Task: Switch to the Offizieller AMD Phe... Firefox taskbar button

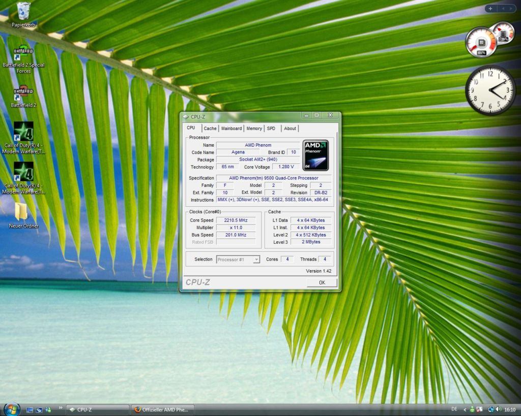Action: pyautogui.click(x=162, y=410)
